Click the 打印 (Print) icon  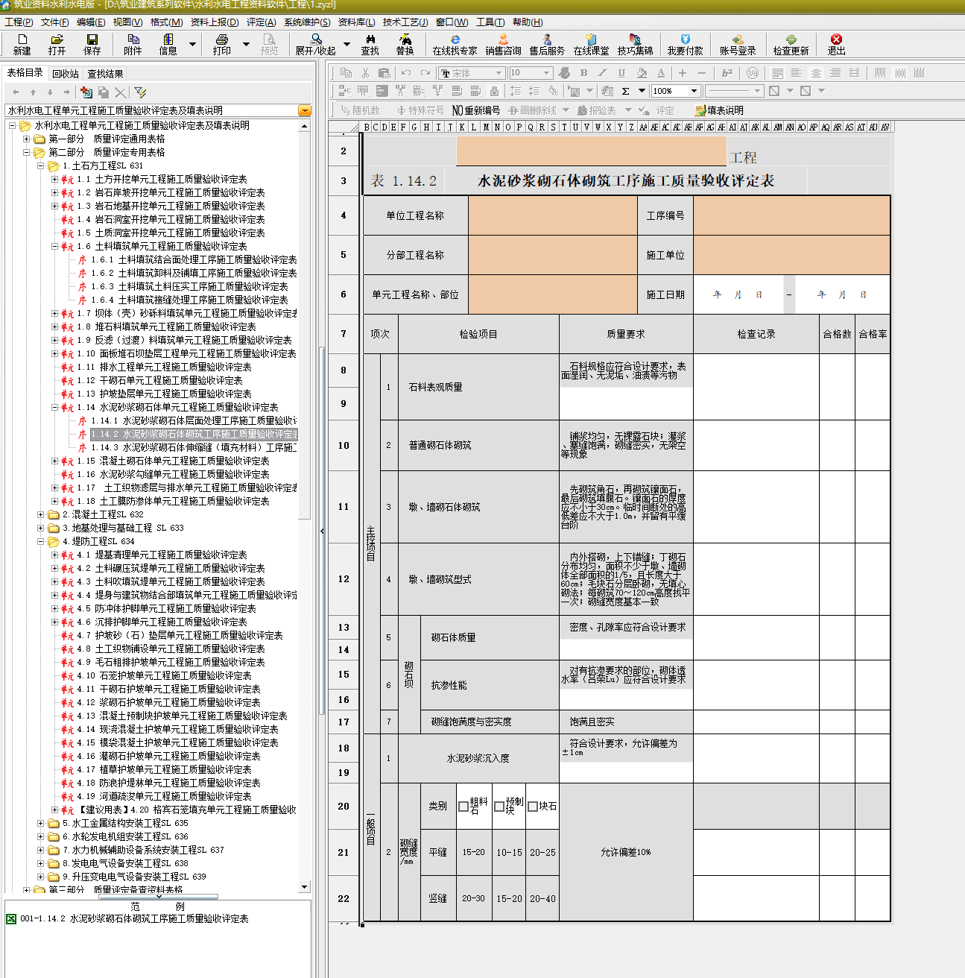pyautogui.click(x=222, y=44)
